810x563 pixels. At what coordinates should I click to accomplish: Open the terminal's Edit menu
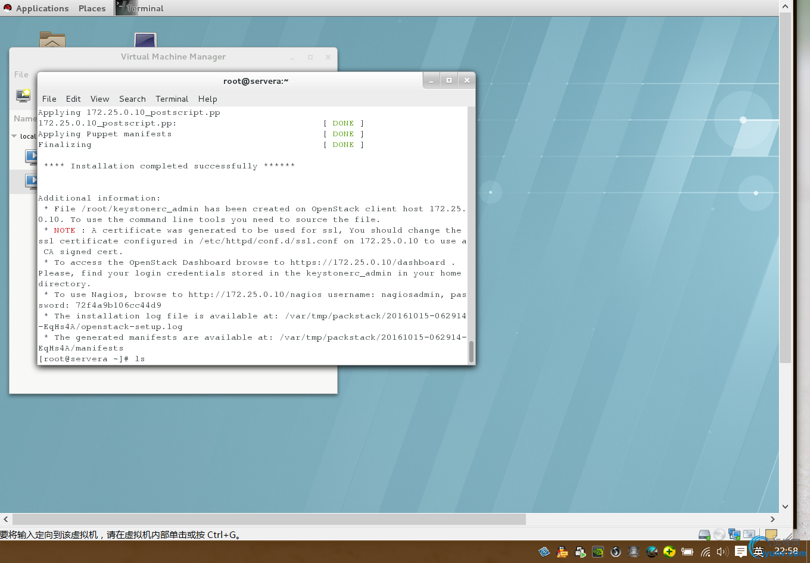[x=73, y=99]
